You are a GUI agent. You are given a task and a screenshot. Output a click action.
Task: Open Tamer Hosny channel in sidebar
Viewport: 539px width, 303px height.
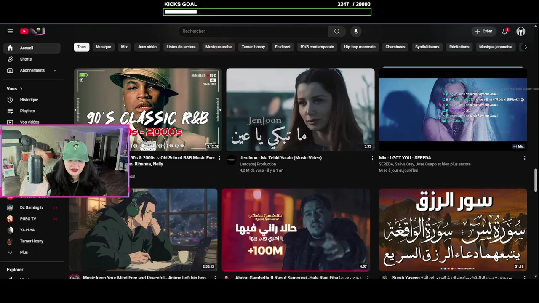coord(32,241)
